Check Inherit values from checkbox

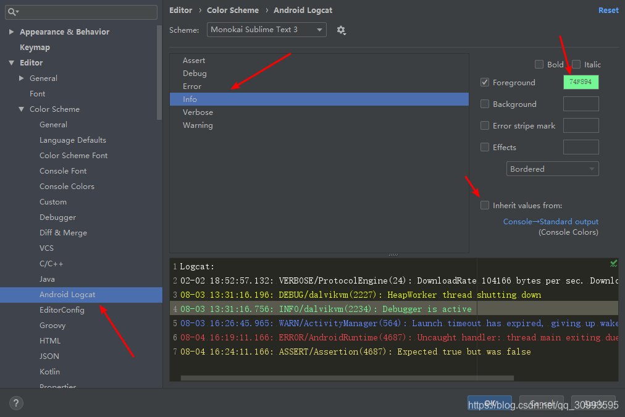pyautogui.click(x=485, y=205)
